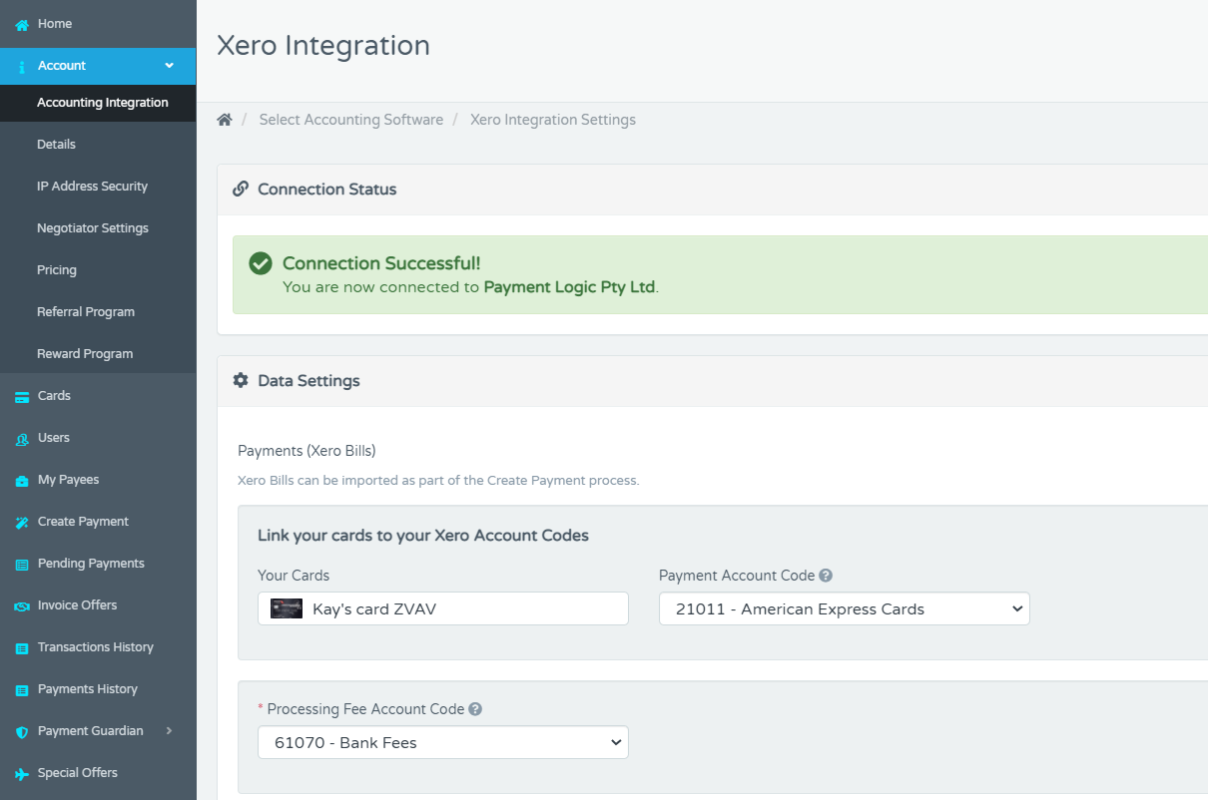Click Payment Logic Pty Ltd text
Screen dimensions: 1208x800
click(569, 287)
